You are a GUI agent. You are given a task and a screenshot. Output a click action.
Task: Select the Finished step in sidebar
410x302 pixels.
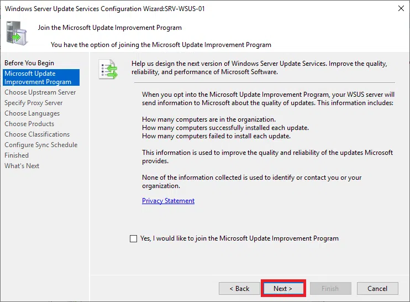pos(17,155)
